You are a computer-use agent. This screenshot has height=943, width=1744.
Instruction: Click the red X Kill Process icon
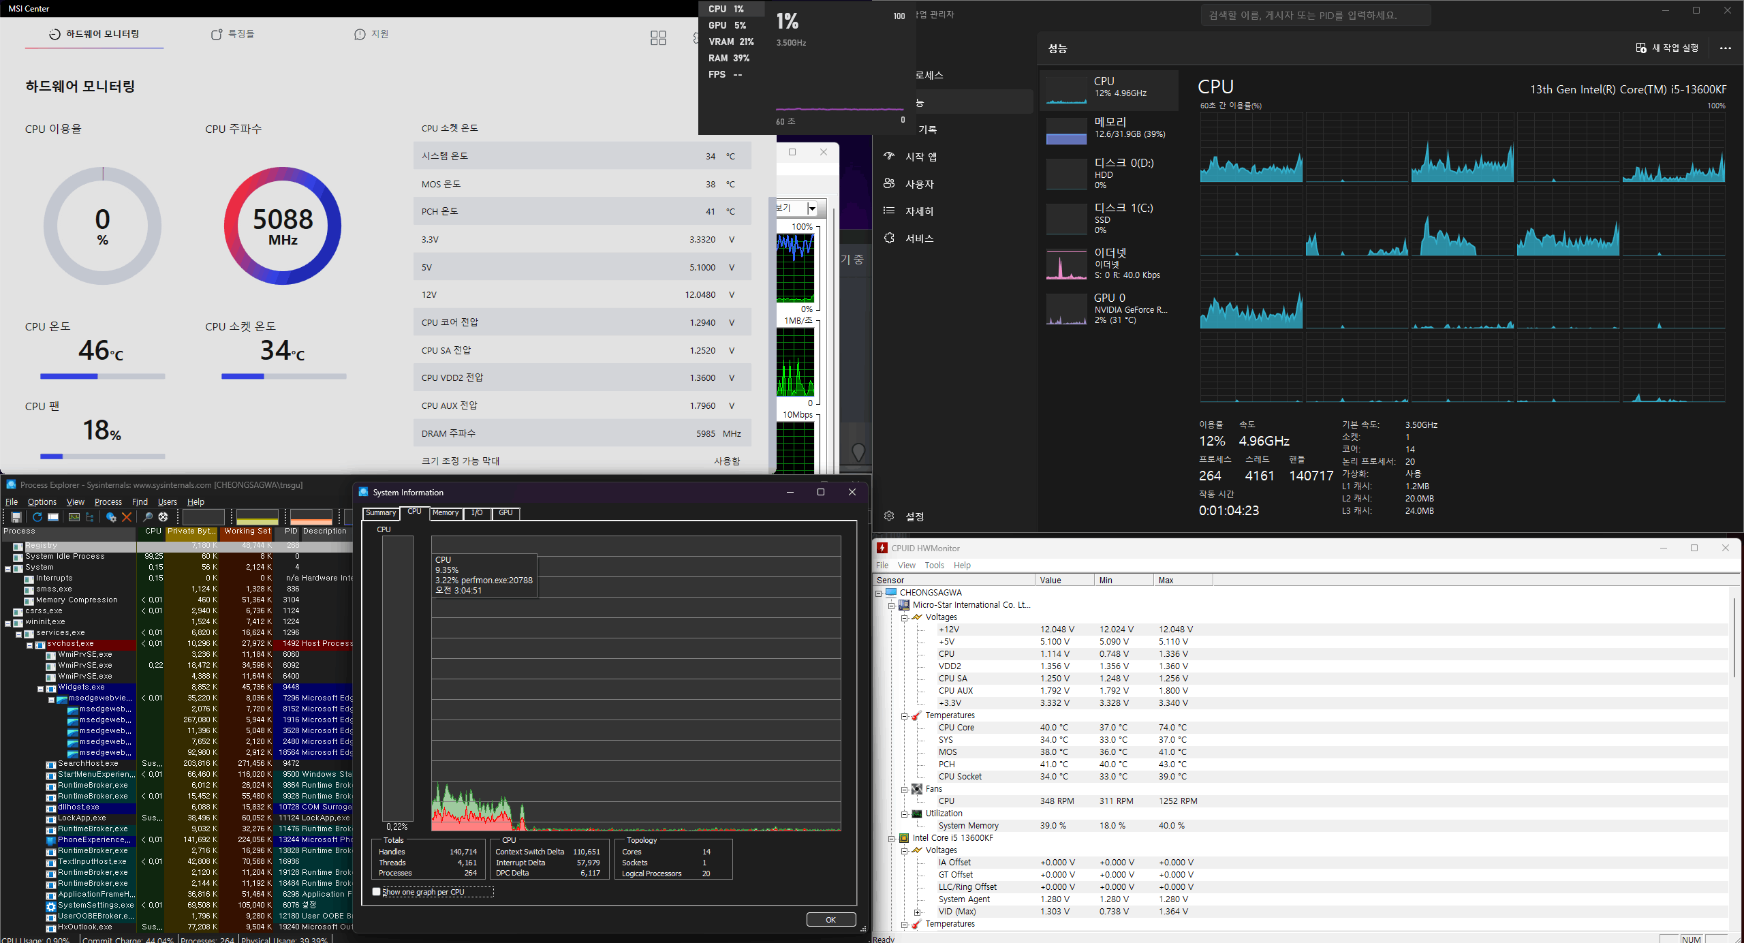tap(127, 517)
